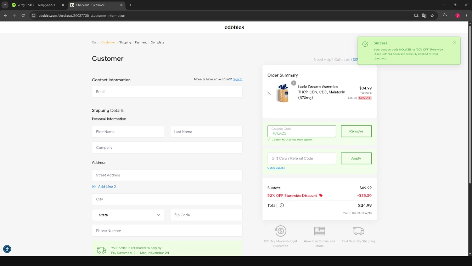
Task: Open Chrome profile avatar
Action: (458, 15)
